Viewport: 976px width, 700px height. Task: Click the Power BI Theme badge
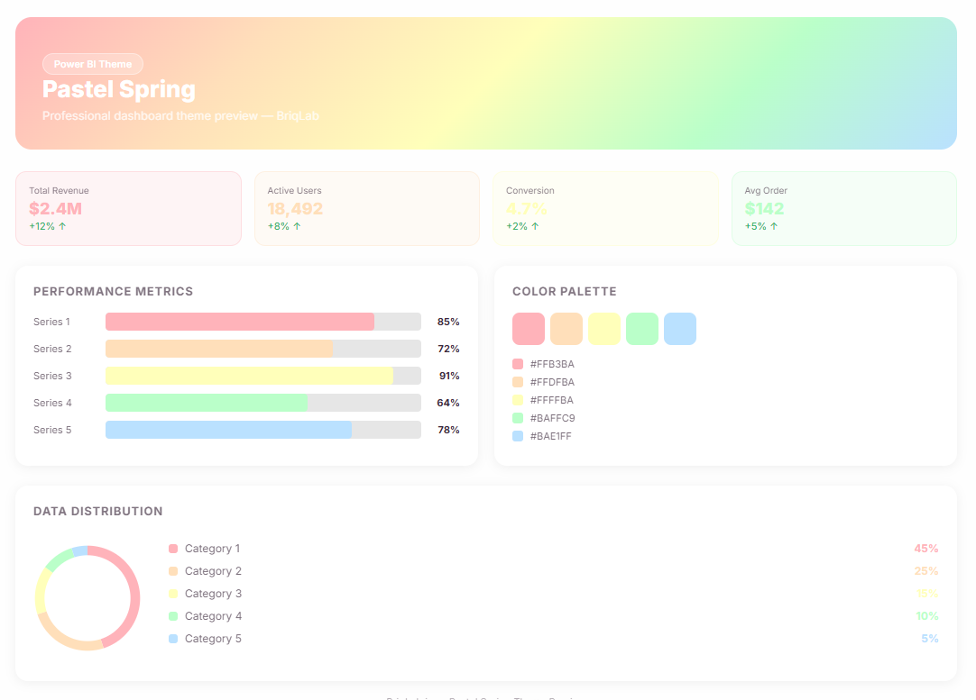click(x=93, y=64)
